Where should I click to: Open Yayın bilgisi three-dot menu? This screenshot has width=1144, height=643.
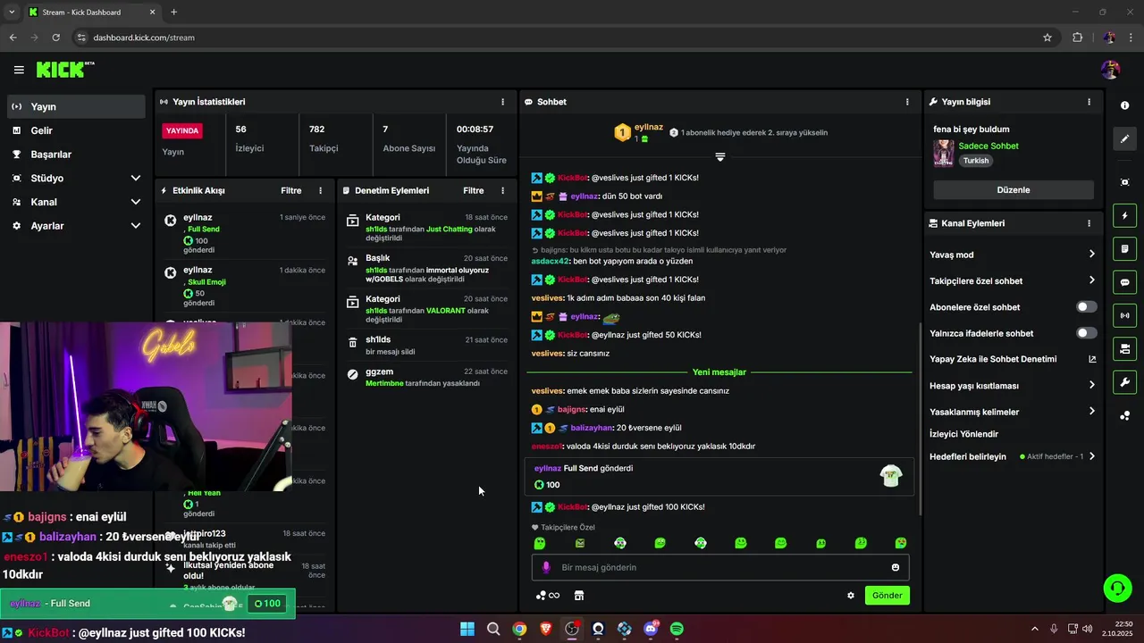1089,102
